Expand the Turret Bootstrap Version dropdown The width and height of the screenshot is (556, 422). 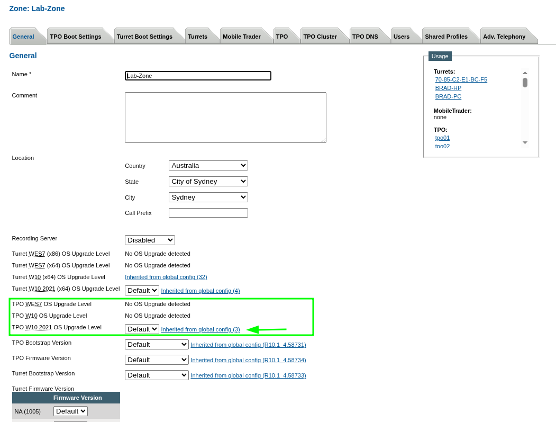(x=157, y=375)
